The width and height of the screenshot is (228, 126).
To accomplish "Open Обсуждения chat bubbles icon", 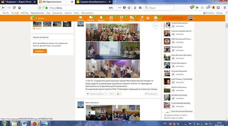I will (91, 17).
